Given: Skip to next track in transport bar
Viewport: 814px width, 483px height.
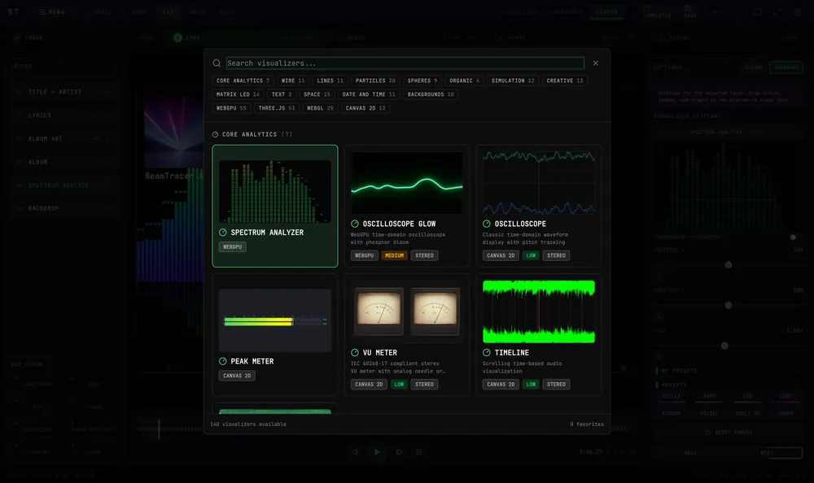Looking at the screenshot, I should point(399,452).
